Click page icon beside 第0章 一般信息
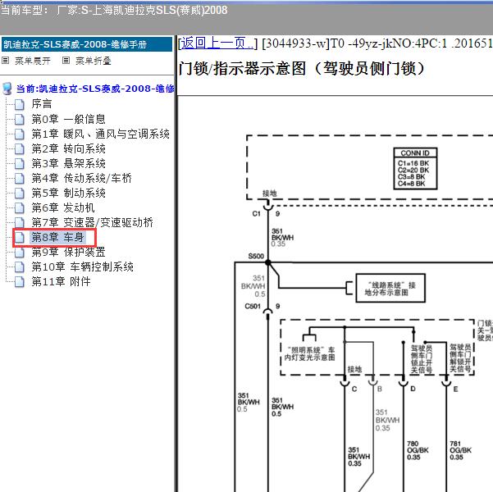The image size is (493, 492). 20,119
